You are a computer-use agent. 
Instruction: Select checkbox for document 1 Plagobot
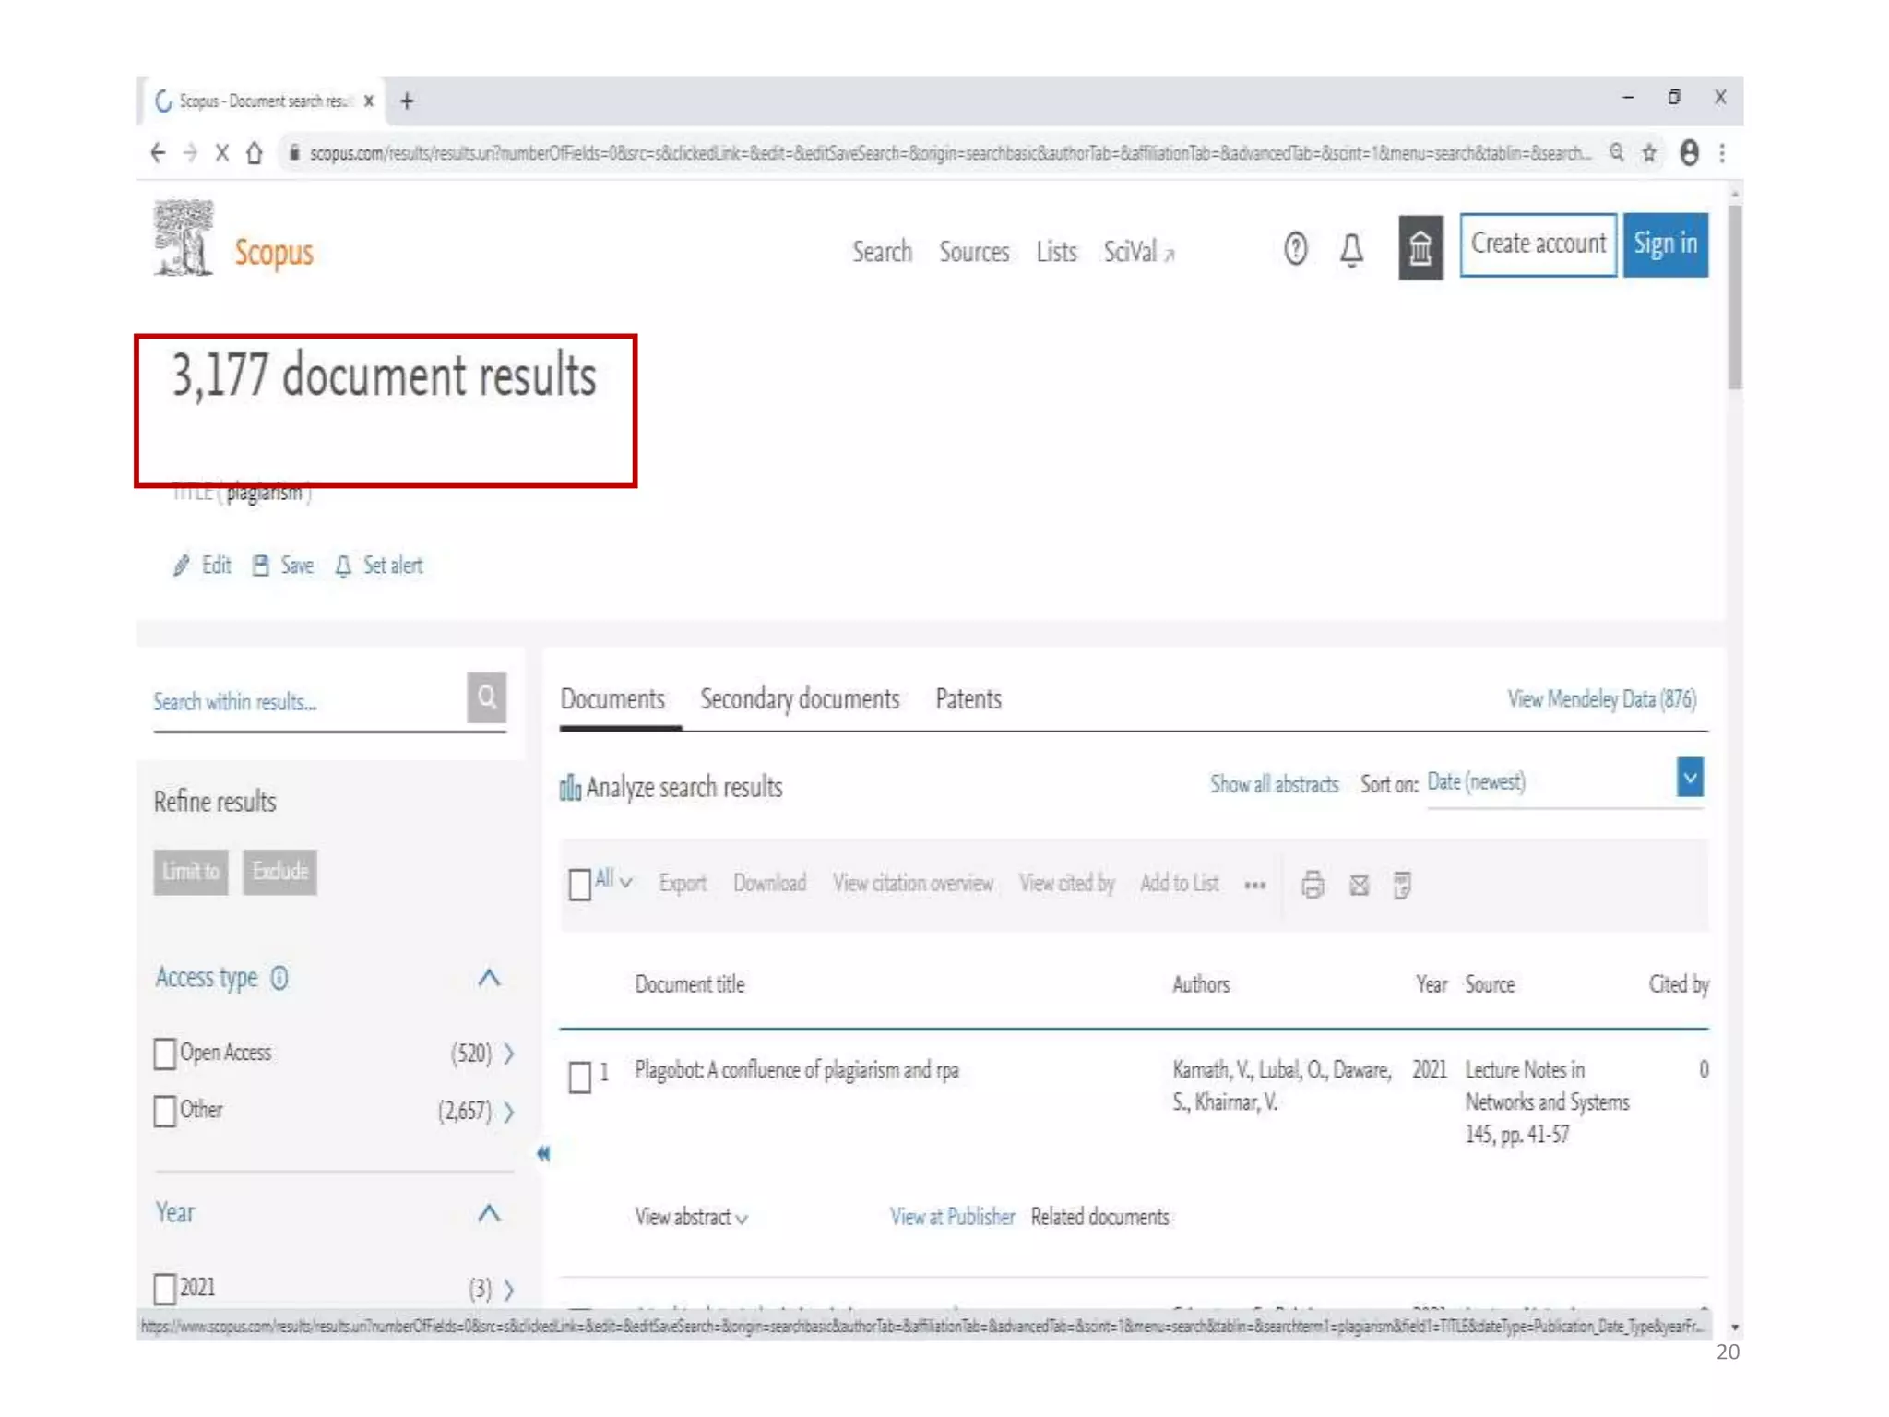point(579,1077)
